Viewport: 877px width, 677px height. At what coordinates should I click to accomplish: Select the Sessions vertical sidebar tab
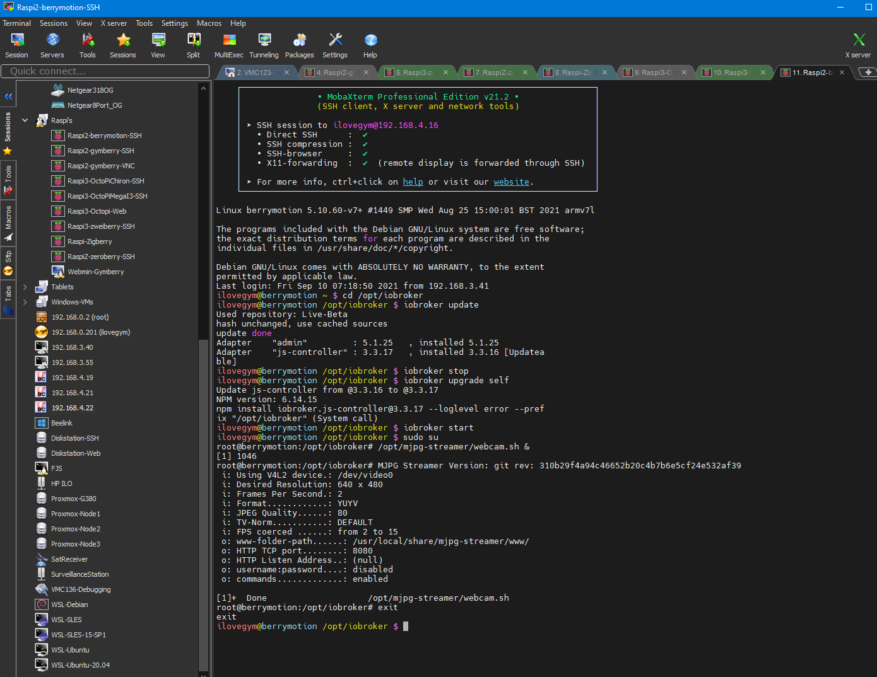pos(8,127)
